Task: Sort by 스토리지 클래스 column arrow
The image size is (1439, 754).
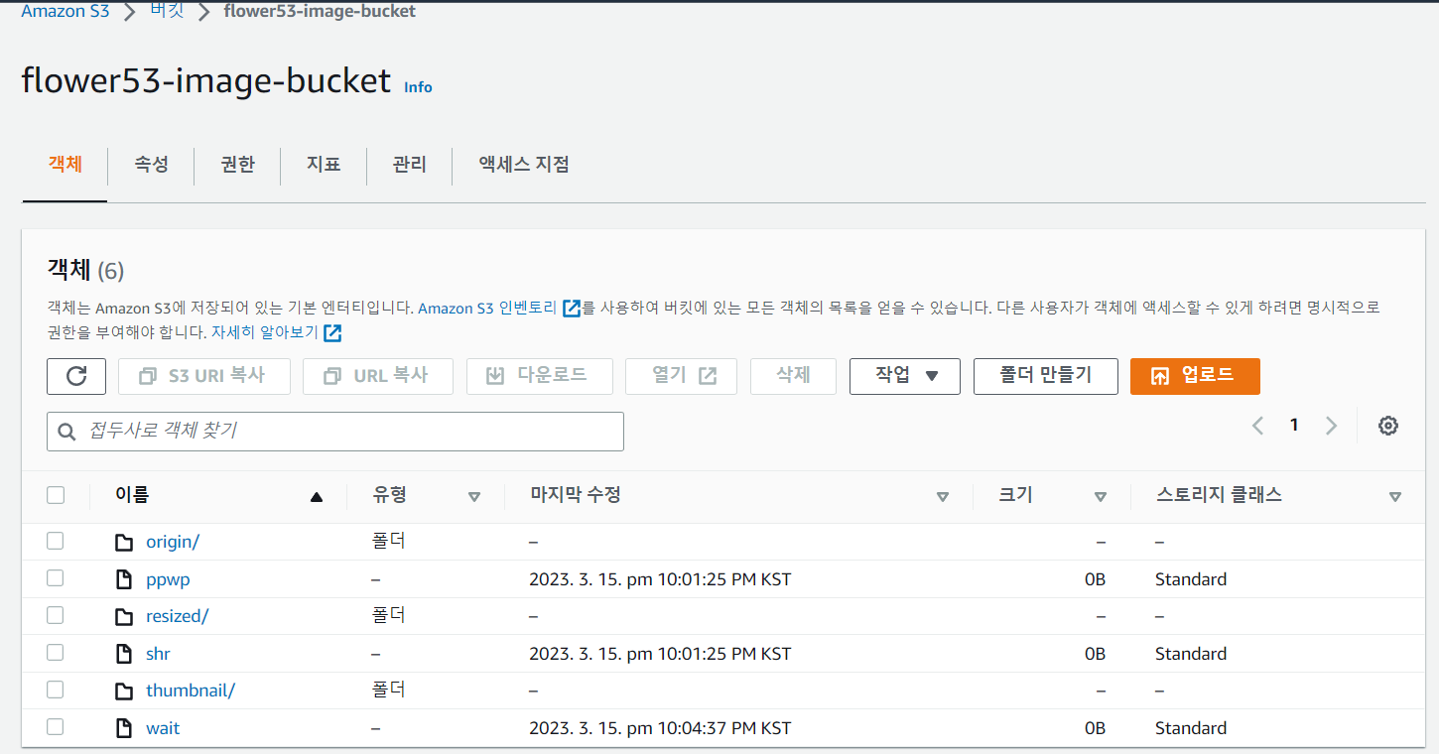Action: (1395, 497)
